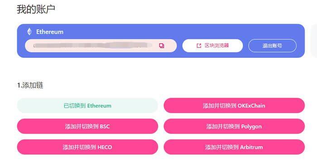Add and switch to HECO
Image resolution: width=317 pixels, height=165 pixels.
point(87,147)
